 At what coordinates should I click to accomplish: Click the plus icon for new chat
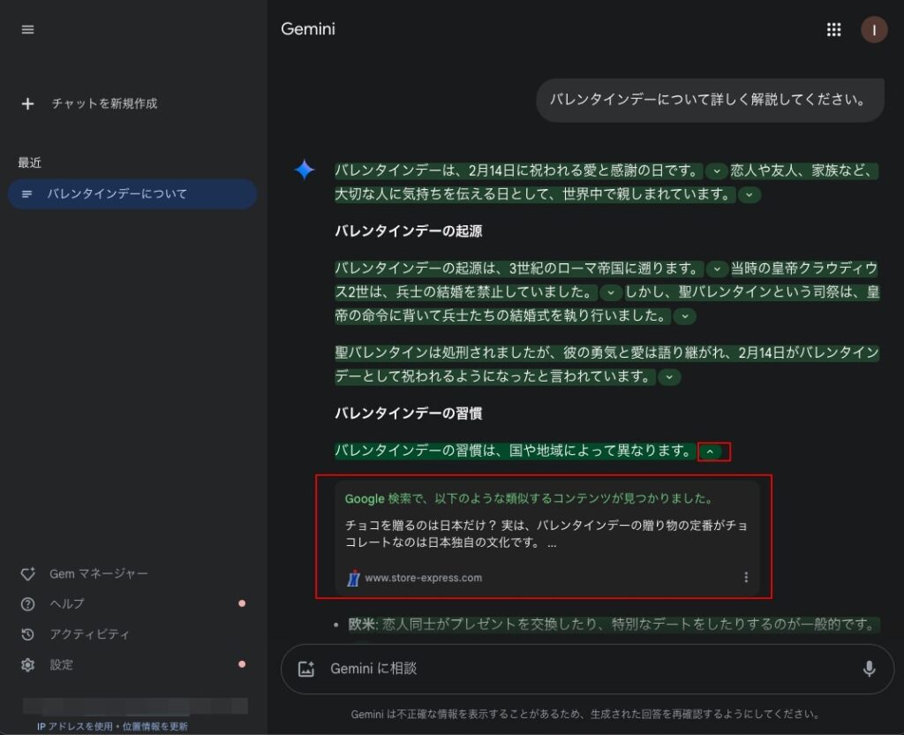[x=27, y=104]
